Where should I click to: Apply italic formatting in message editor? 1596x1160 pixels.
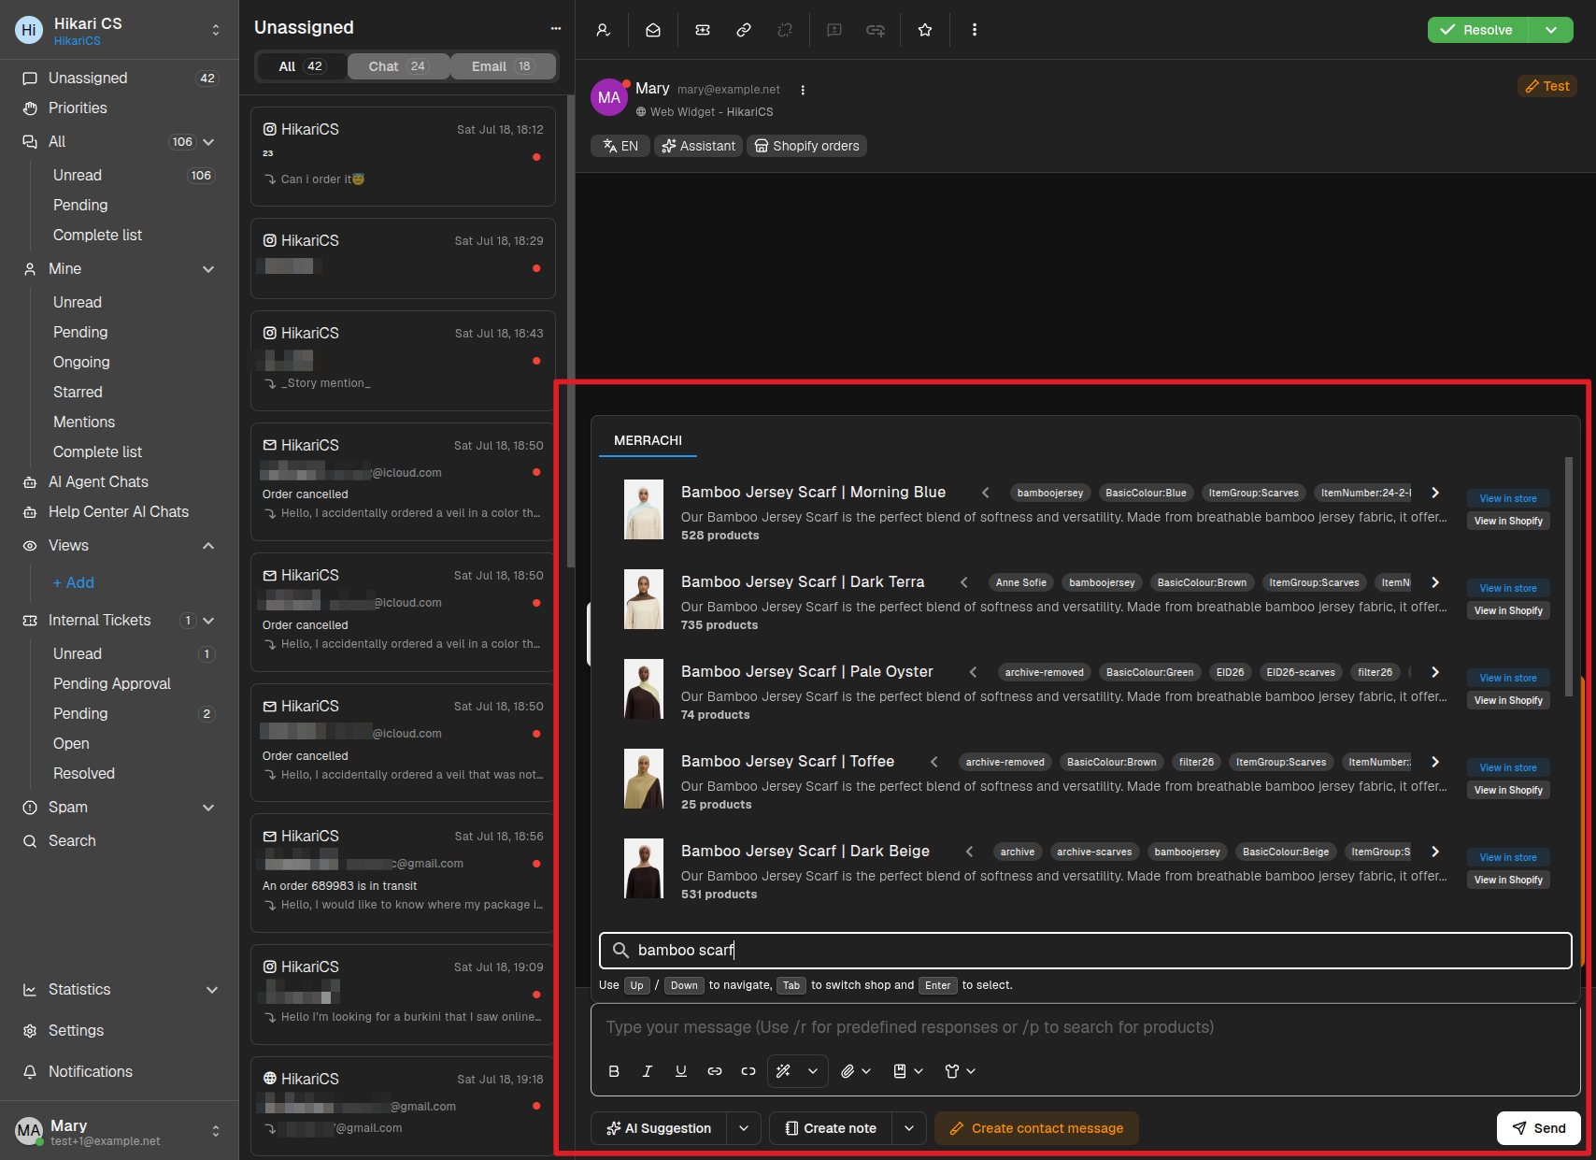pos(648,1071)
